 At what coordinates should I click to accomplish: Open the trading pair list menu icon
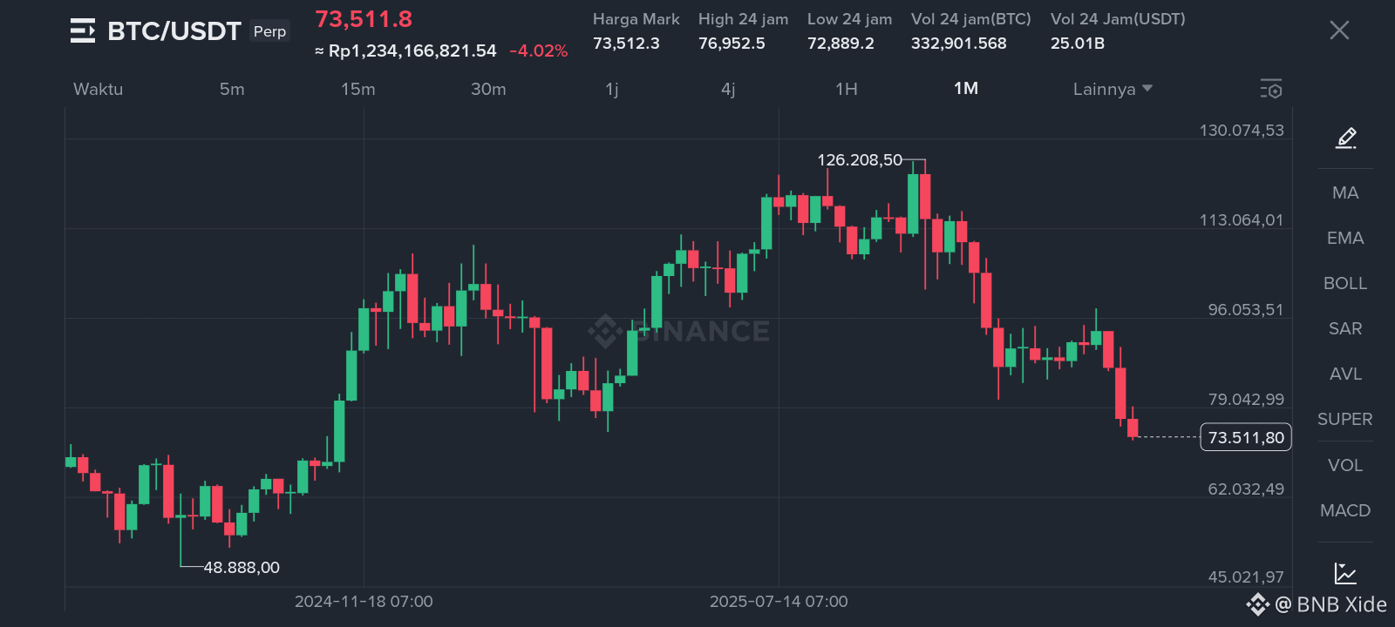(83, 31)
